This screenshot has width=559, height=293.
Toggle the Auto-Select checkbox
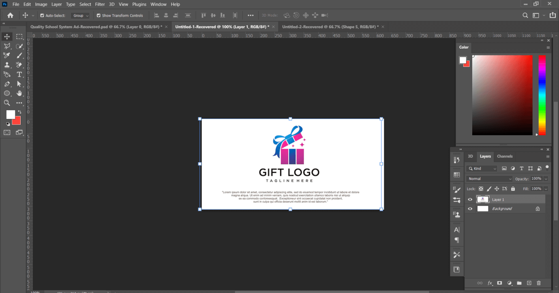[42, 15]
